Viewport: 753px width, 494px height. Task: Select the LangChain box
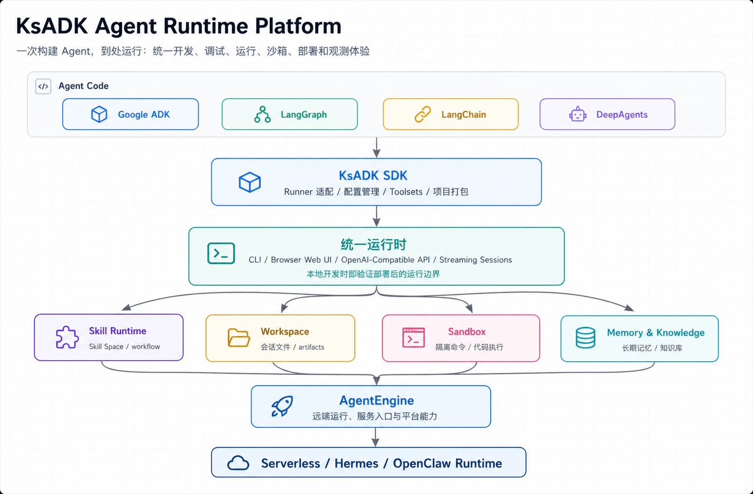[x=450, y=114]
